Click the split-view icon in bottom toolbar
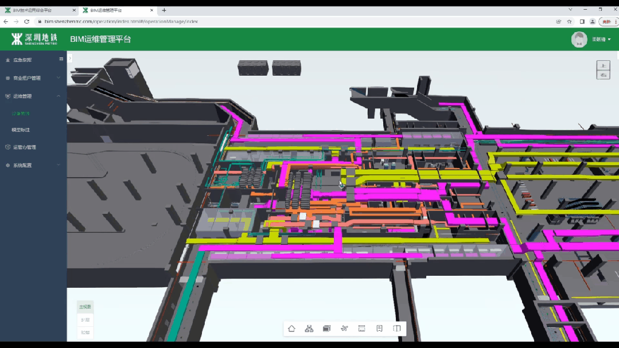Viewport: 619px width, 348px height. pos(396,329)
